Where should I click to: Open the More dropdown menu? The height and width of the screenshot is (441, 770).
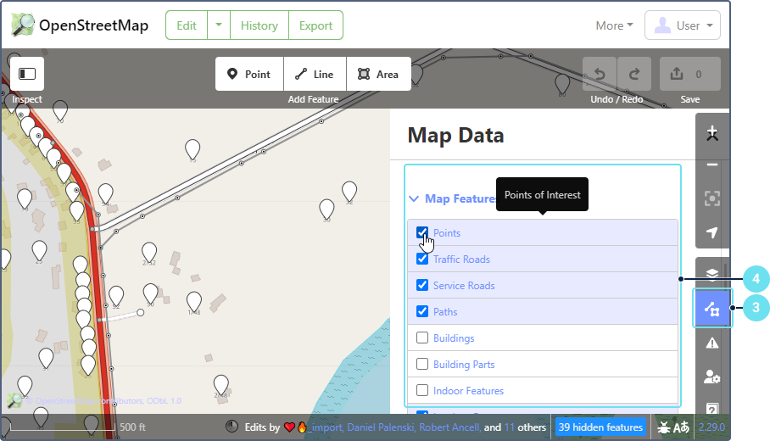(x=614, y=25)
